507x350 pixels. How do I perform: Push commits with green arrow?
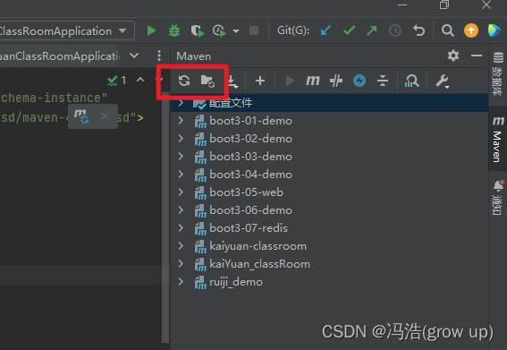pos(372,30)
